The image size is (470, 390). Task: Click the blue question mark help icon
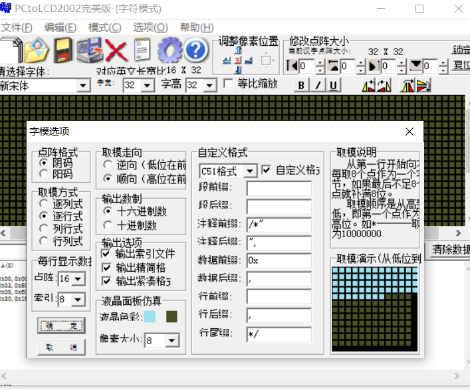195,49
